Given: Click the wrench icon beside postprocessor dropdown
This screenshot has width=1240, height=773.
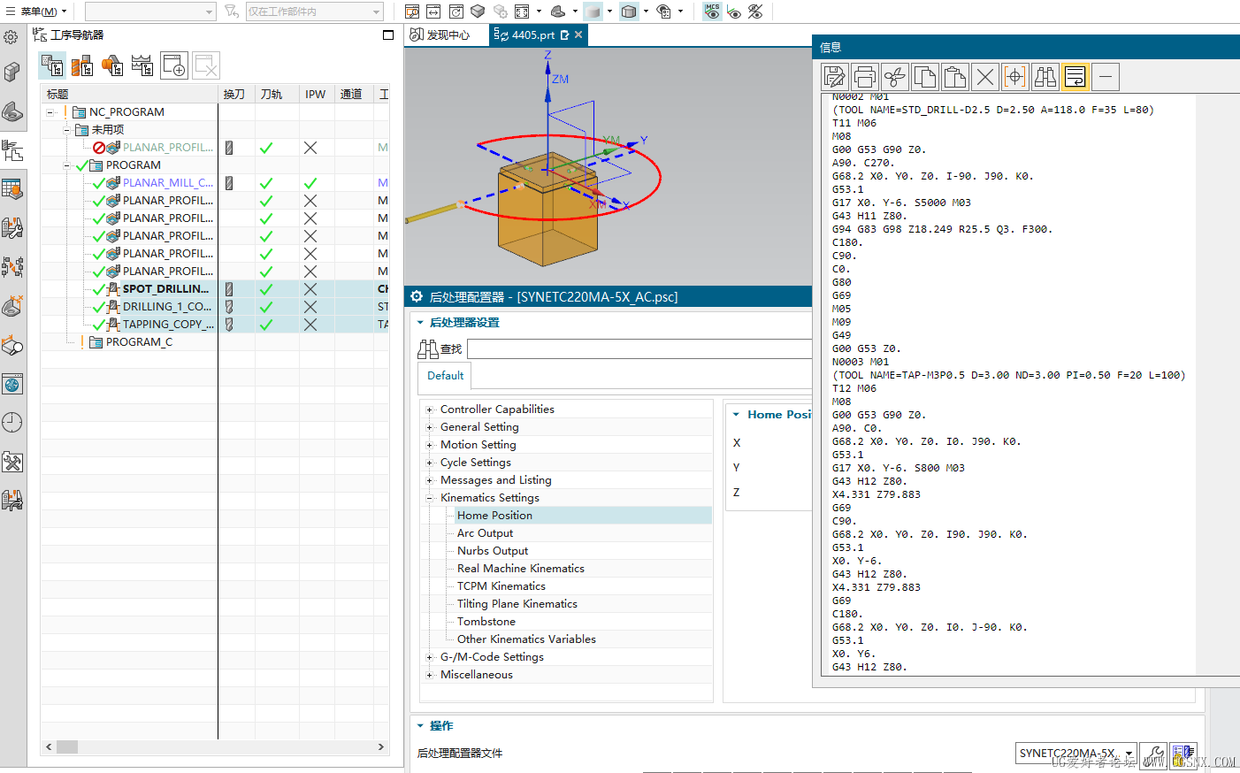Looking at the screenshot, I should (x=1152, y=754).
